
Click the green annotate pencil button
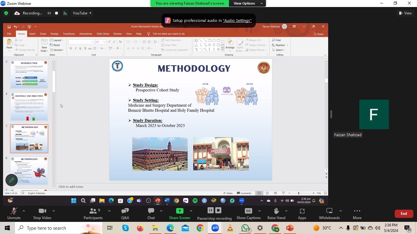click(x=12, y=180)
